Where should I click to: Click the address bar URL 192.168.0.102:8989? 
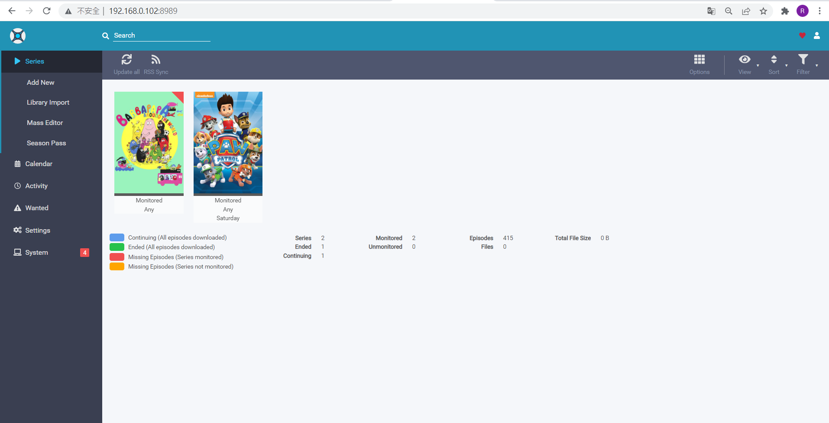(143, 11)
